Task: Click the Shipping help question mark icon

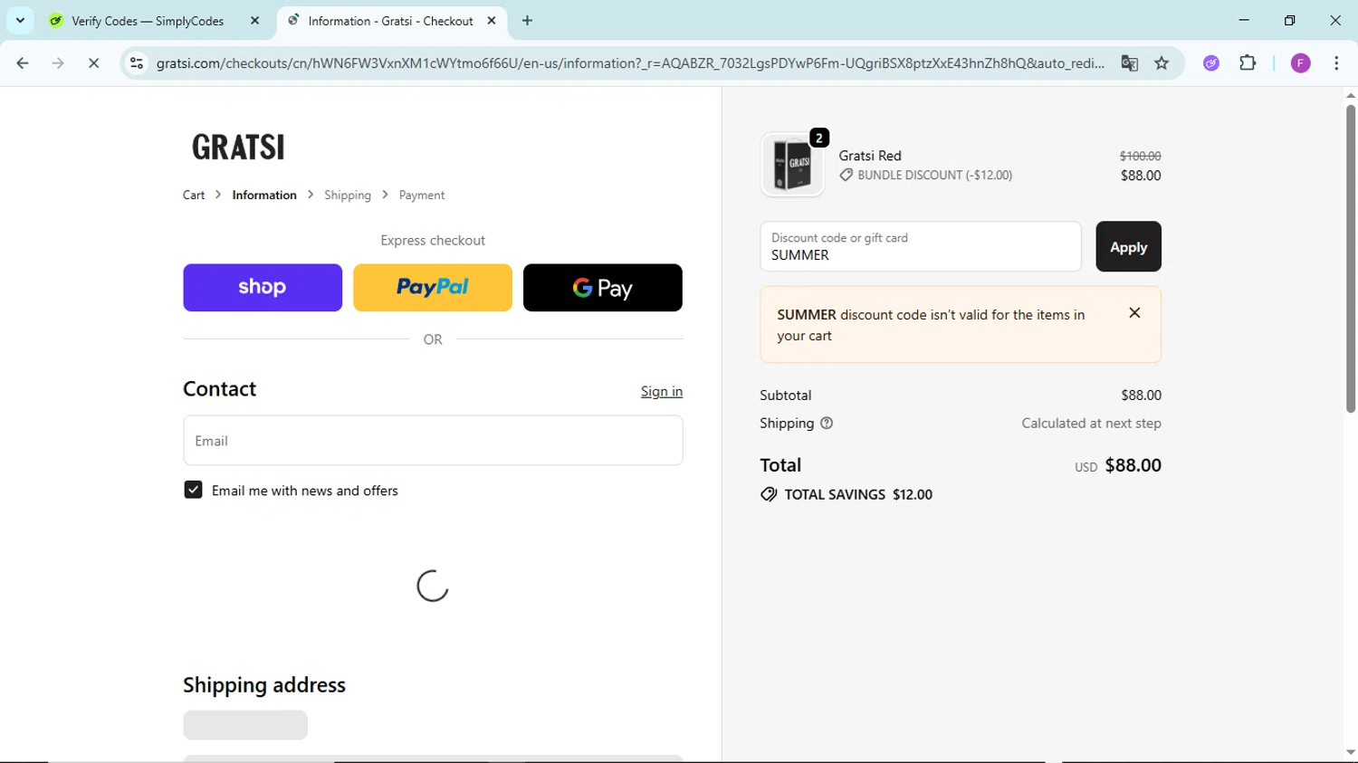Action: [827, 424]
